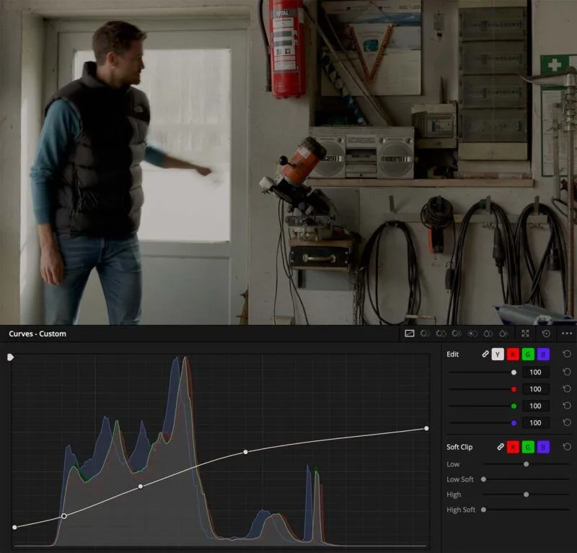Viewport: 577px width, 553px height.
Task: Expand the curves panel to full view
Action: 526,334
